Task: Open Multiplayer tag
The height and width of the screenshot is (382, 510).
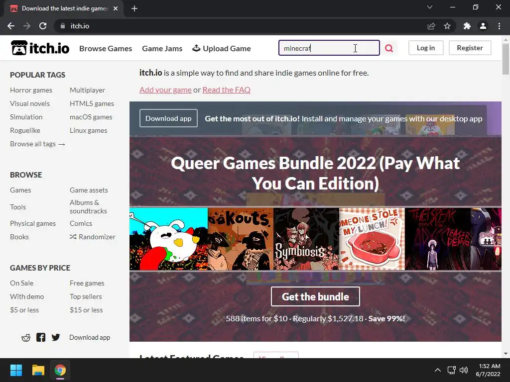Action: [x=88, y=90]
